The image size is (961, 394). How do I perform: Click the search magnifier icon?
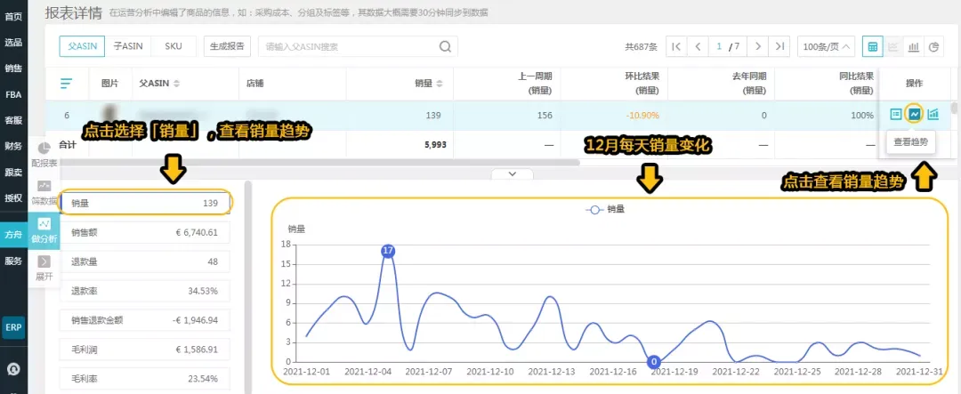coord(446,46)
